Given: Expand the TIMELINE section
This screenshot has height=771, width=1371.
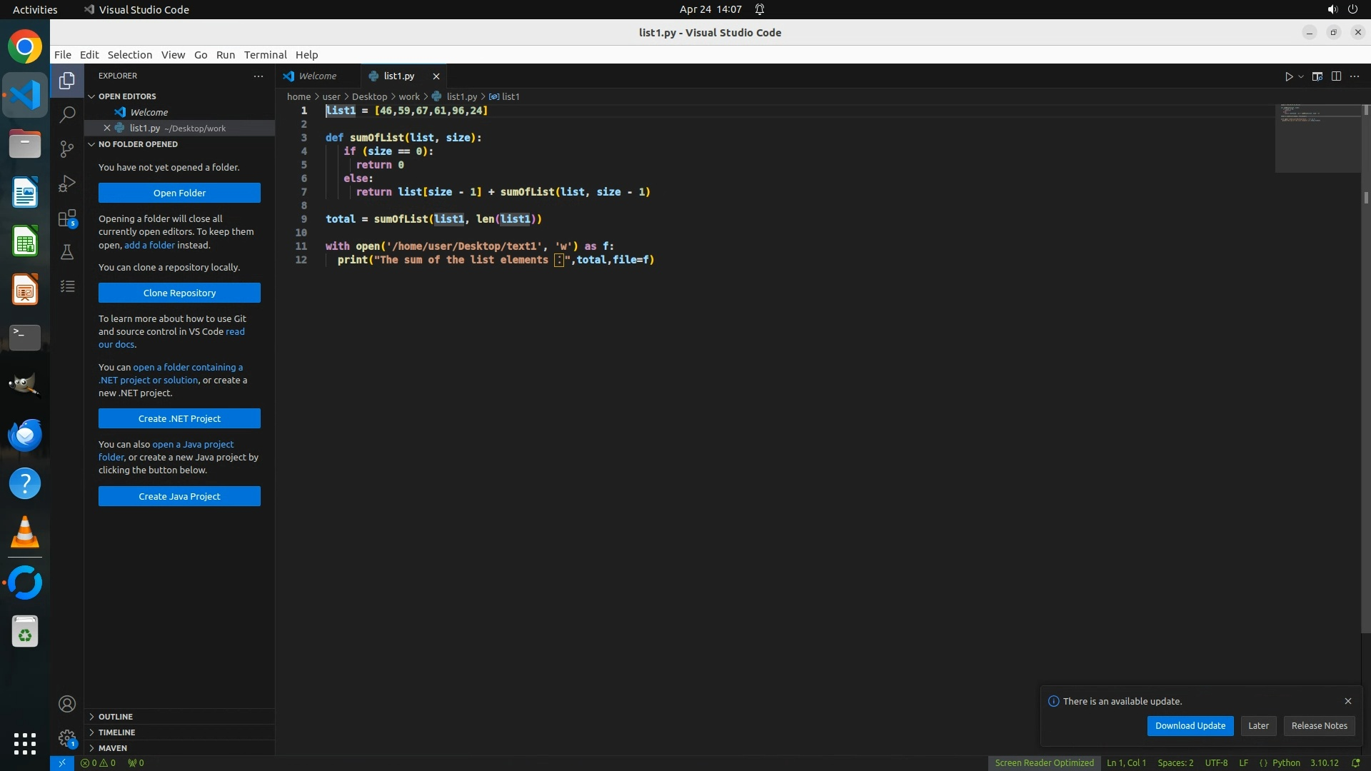Looking at the screenshot, I should (116, 732).
